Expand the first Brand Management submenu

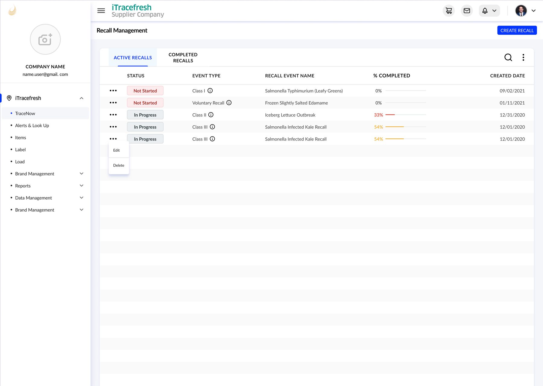(x=81, y=173)
